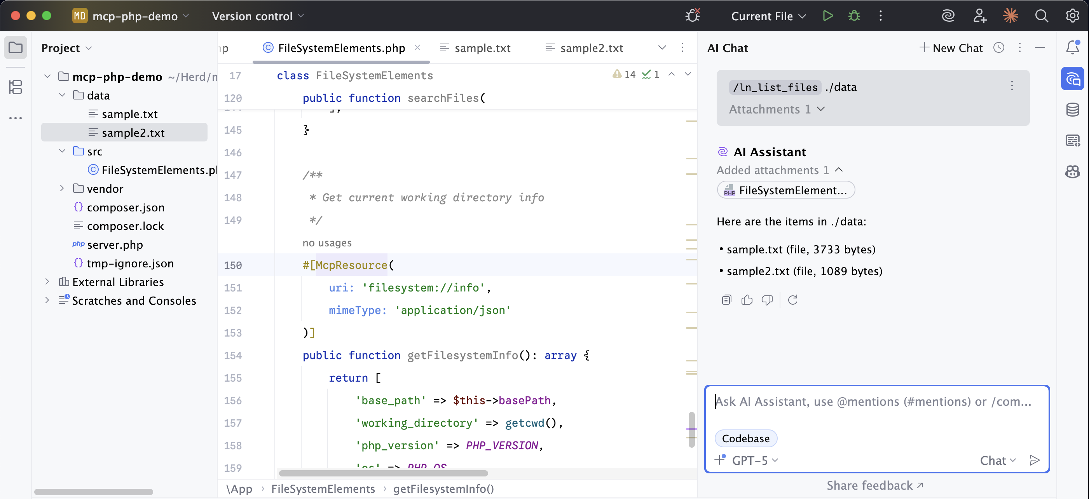The height and width of the screenshot is (499, 1089).
Task: Switch to sample2.txt editor tab
Action: (584, 48)
